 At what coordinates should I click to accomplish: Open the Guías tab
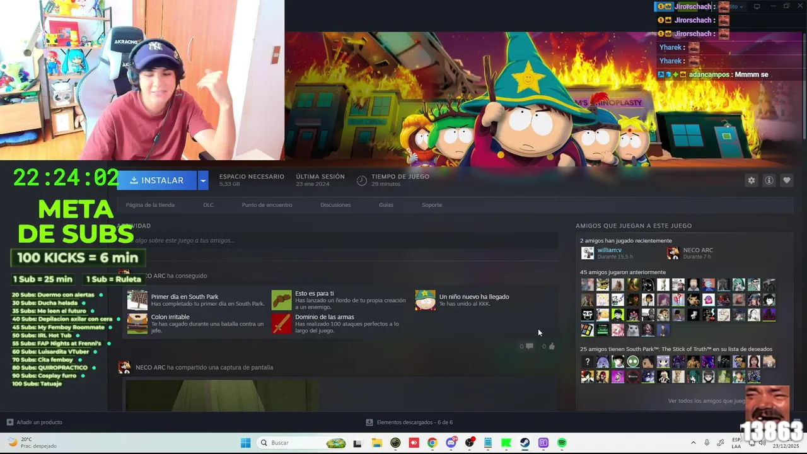coord(386,205)
